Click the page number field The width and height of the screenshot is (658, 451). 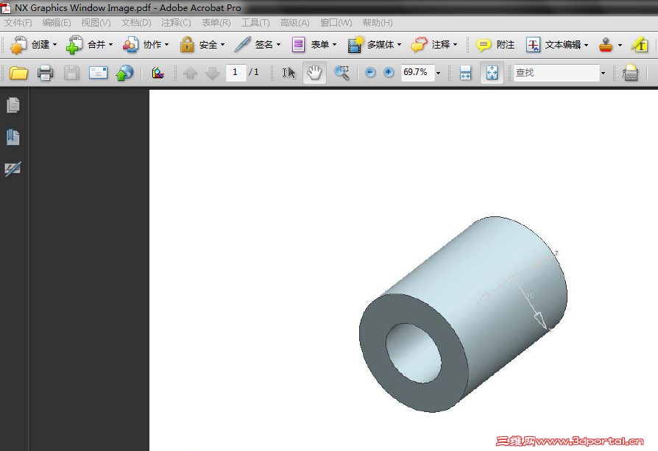click(x=236, y=73)
